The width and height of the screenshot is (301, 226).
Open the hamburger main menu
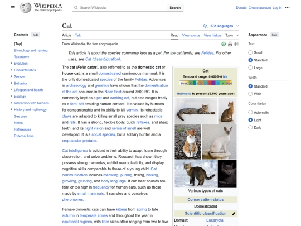(x=13, y=8)
